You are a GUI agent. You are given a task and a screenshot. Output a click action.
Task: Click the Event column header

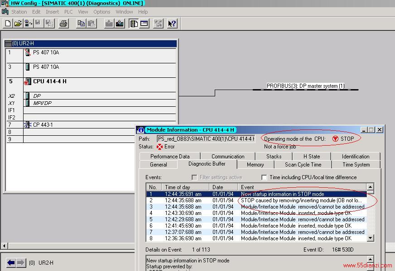302,187
